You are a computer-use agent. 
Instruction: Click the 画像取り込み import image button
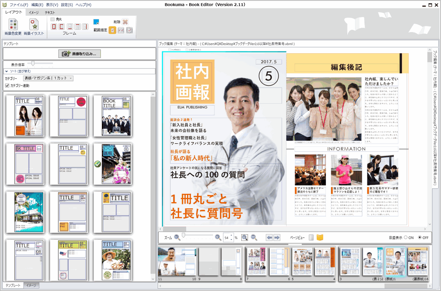[x=80, y=54]
